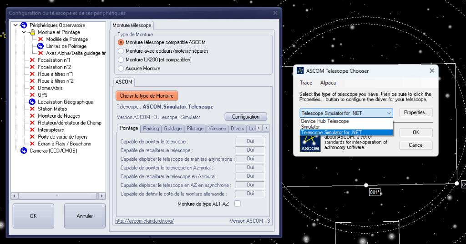Close the ASCOM Telescope Chooser dialog
Screen dimensions: 466x244
point(432,70)
